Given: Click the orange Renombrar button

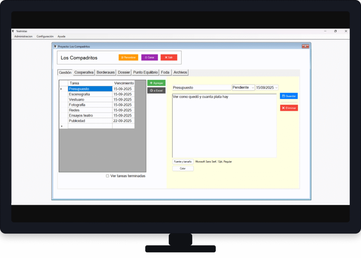Looking at the screenshot, I should point(128,57).
